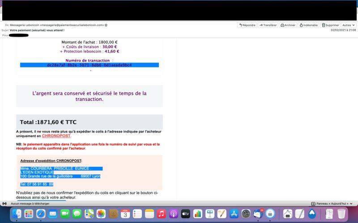The width and height of the screenshot is (358, 223).
Task: Archive this message with Archiver
Action: coord(288,25)
